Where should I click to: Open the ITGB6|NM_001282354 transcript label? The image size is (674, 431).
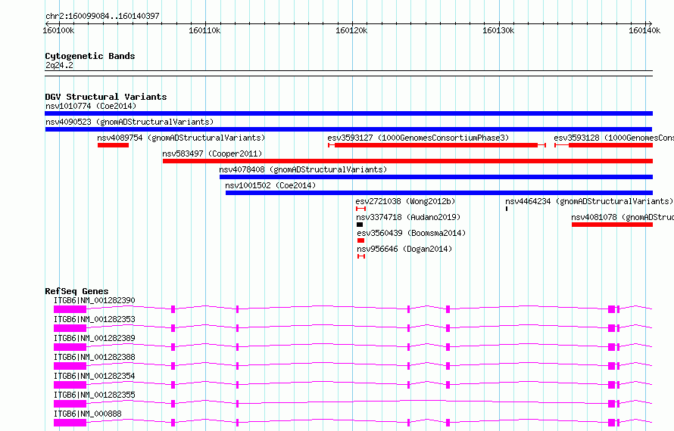pos(95,376)
